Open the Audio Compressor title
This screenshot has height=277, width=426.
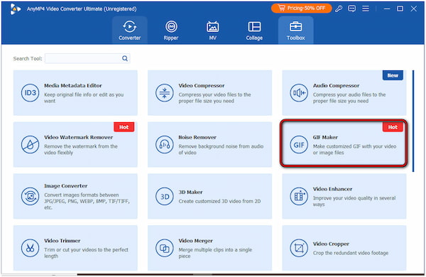tap(336, 85)
